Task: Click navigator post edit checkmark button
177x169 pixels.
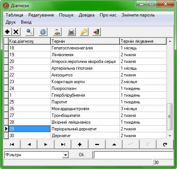Action: (131, 144)
